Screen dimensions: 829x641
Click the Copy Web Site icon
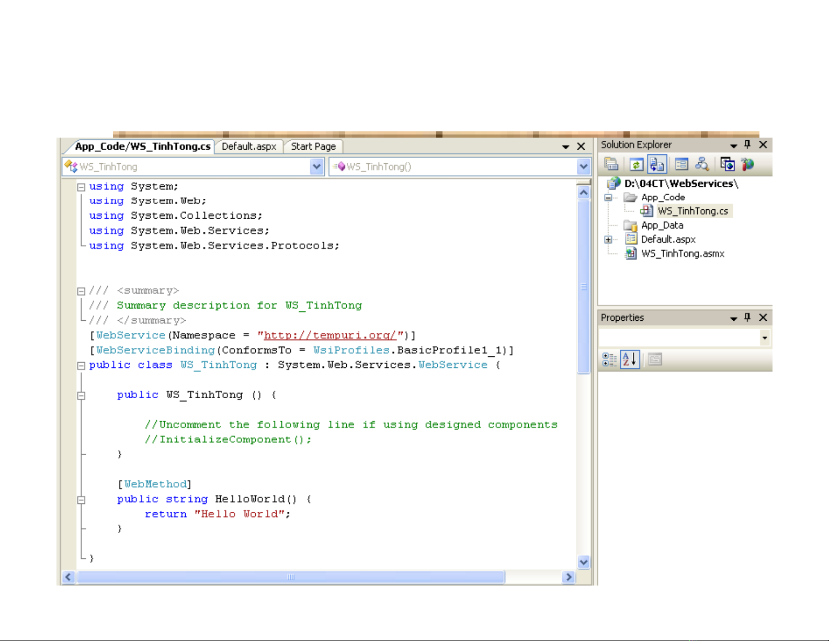click(727, 164)
